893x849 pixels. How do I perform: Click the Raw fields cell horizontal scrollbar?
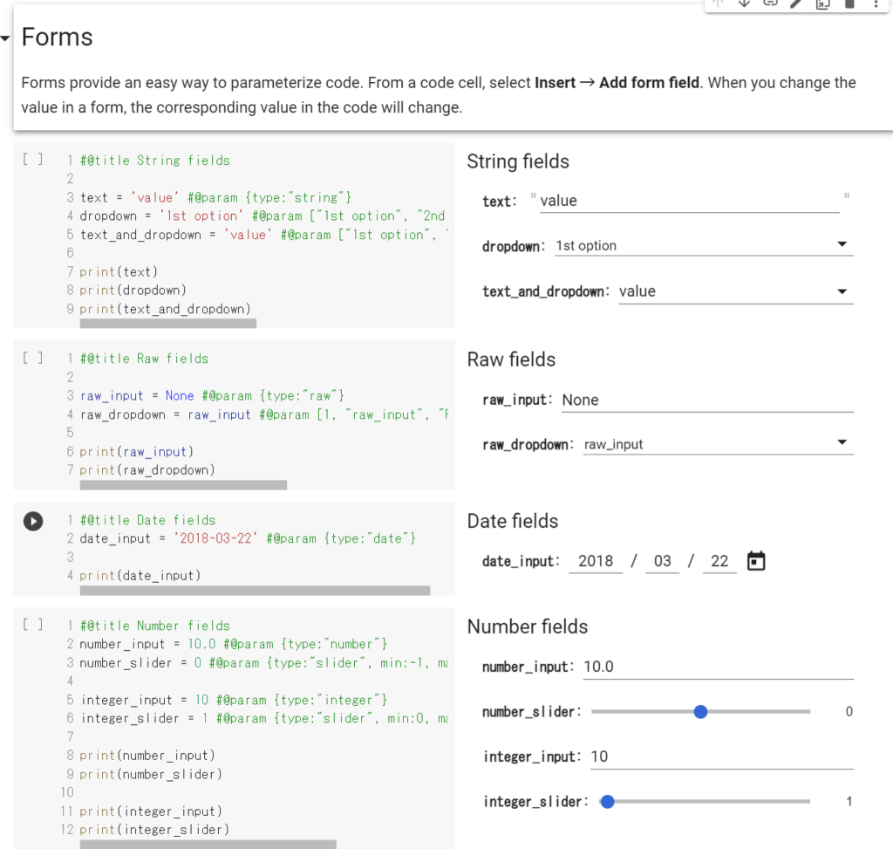[x=183, y=485]
